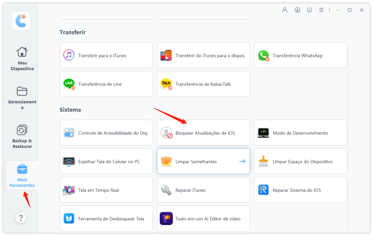
Task: Click the KakaoTalk yellow icon
Action: pos(166,84)
